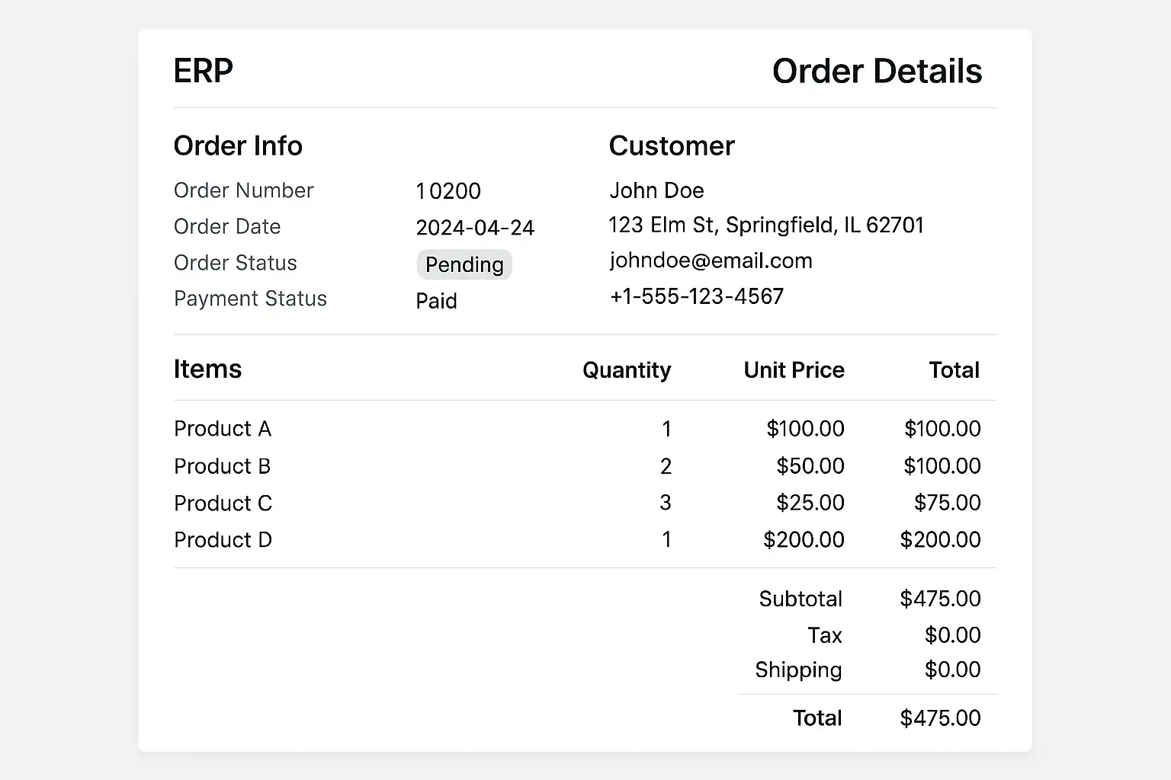Click the Pending order status badge
This screenshot has width=1171, height=780.
tap(464, 264)
